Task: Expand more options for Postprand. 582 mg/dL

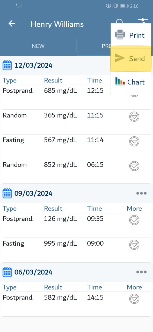Action: tap(134, 299)
